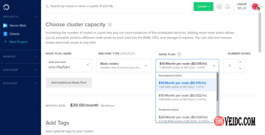Open the support help icon
Viewport: 265px width, 135px height.
point(219,6)
